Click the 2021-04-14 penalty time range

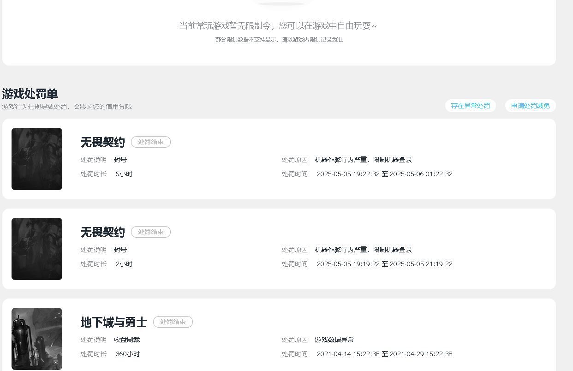384,354
